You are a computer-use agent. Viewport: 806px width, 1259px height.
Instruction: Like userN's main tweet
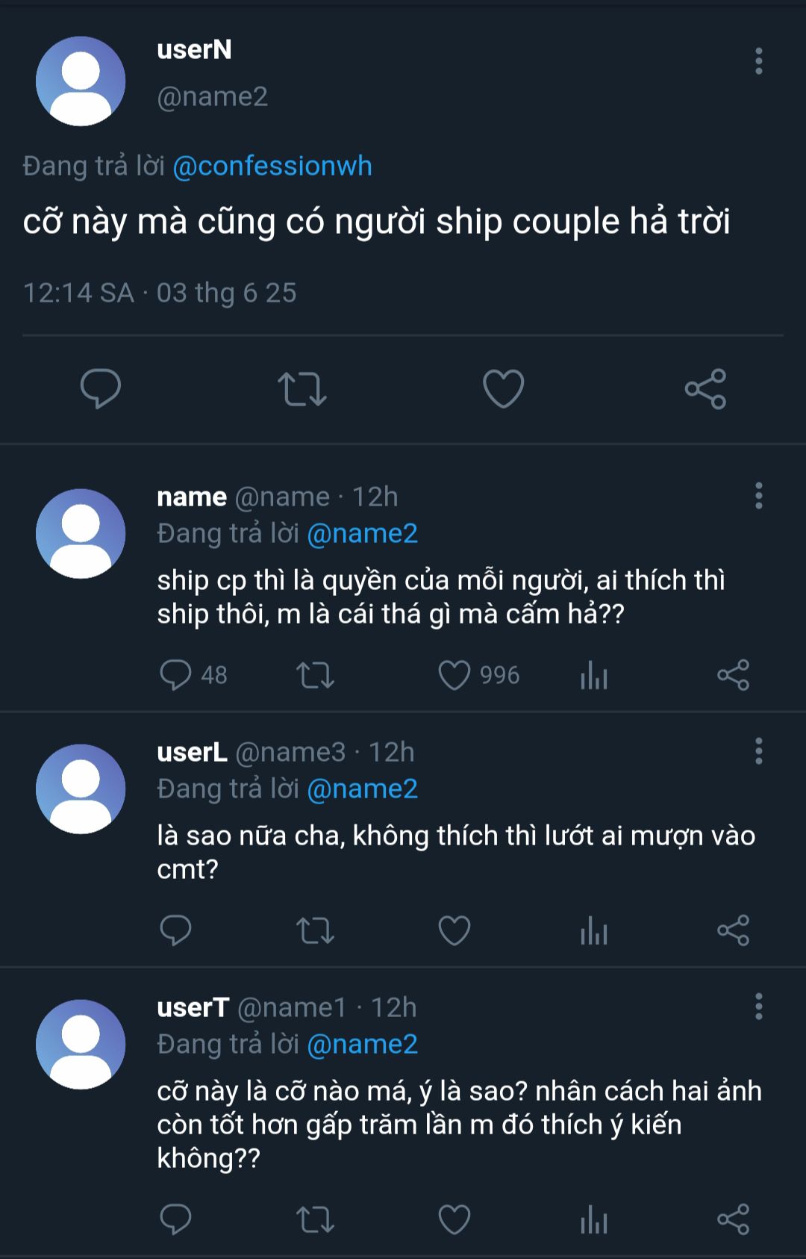[504, 388]
